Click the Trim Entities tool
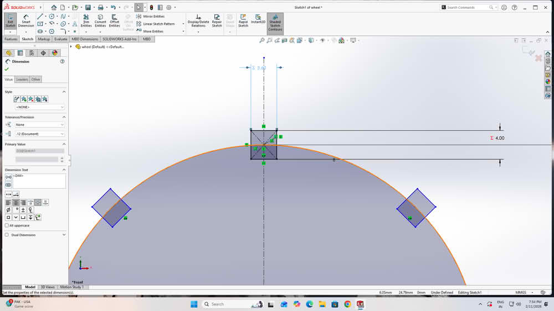The image size is (554, 311). (x=86, y=21)
